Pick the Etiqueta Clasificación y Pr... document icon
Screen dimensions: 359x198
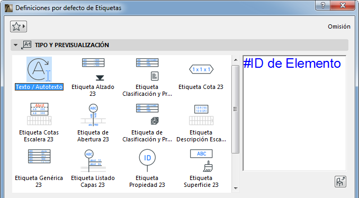coord(147,69)
